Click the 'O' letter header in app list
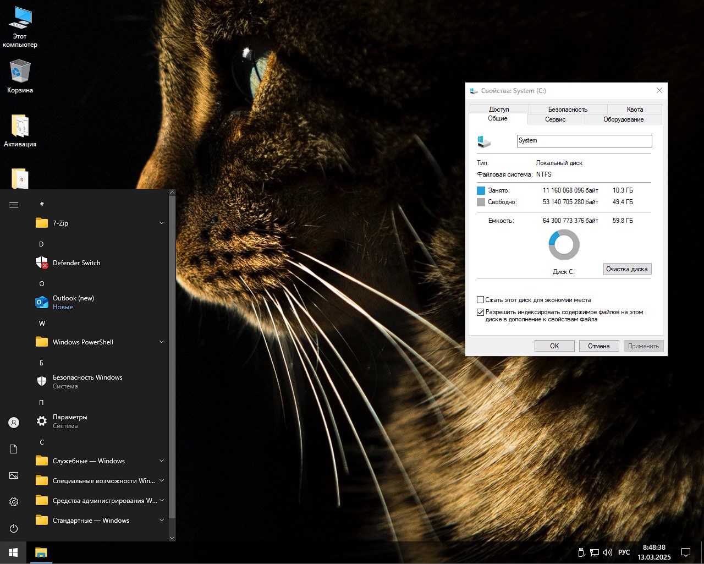This screenshot has height=564, width=704. 41,283
